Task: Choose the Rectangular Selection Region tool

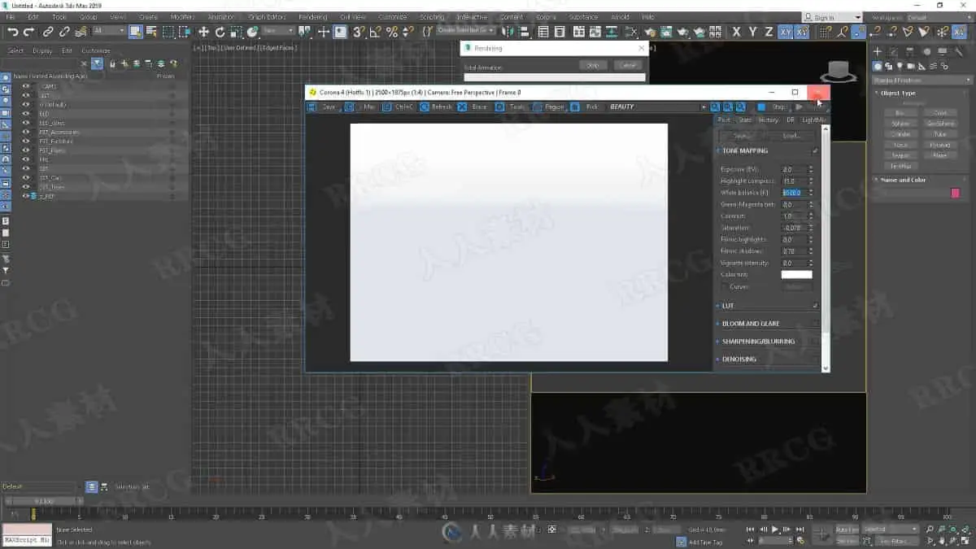Action: 168,32
